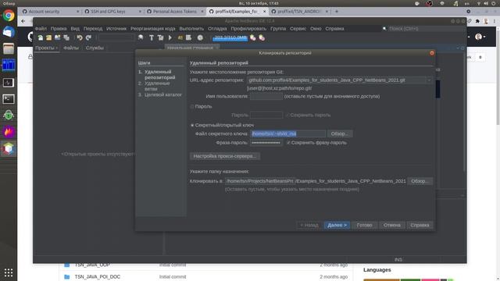Click the memory usage bar in toolbar

click(230, 38)
